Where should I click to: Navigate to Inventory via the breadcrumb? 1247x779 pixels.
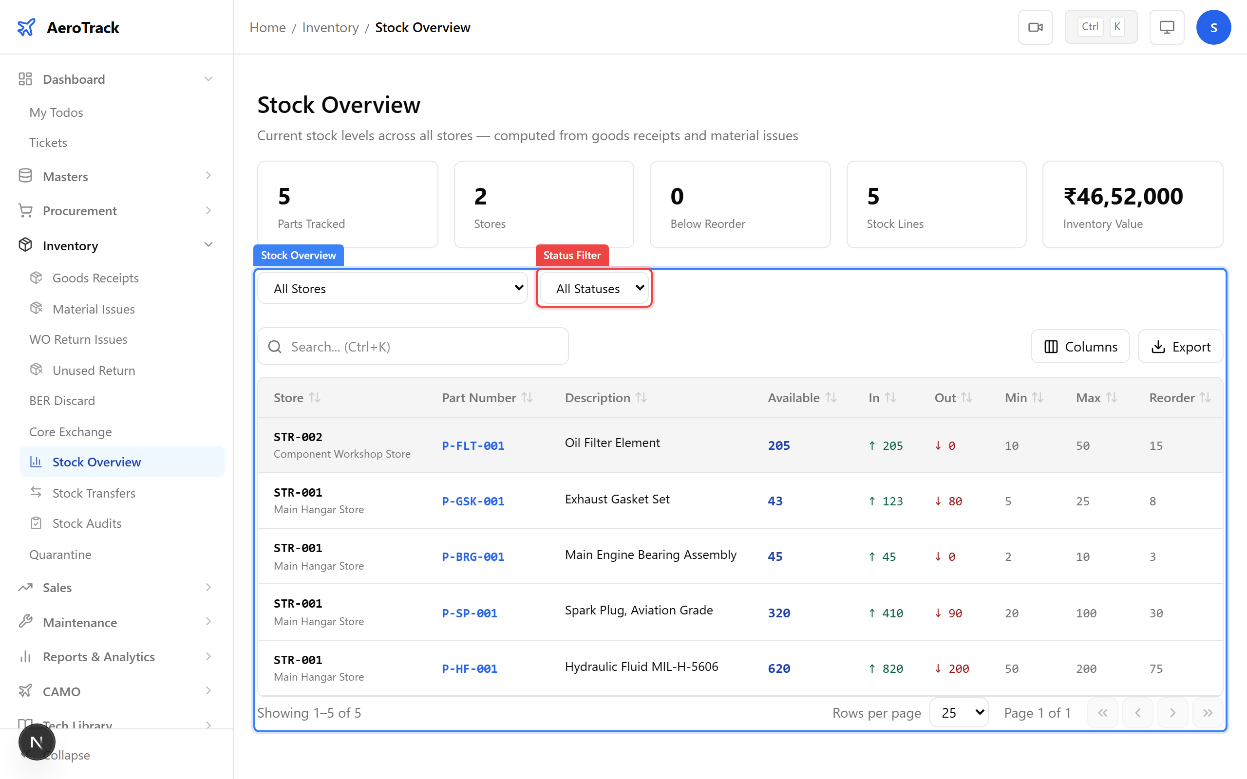(x=330, y=27)
